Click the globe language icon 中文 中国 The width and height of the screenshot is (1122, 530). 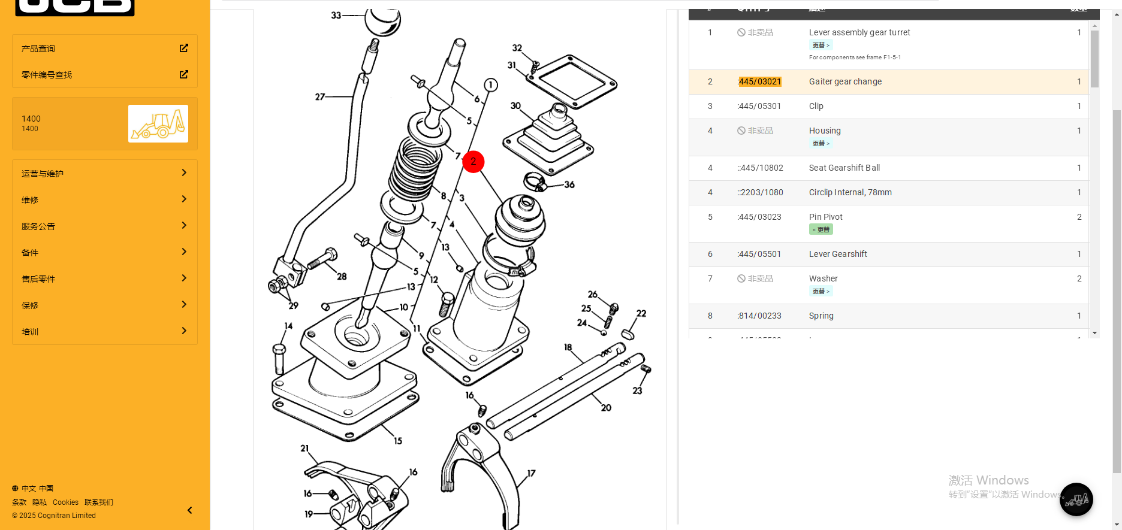(x=15, y=489)
